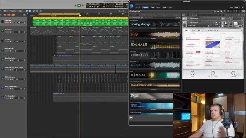Select the wrench edit tab in instrument panel
Screen dimensions: 246x138
[193, 30]
